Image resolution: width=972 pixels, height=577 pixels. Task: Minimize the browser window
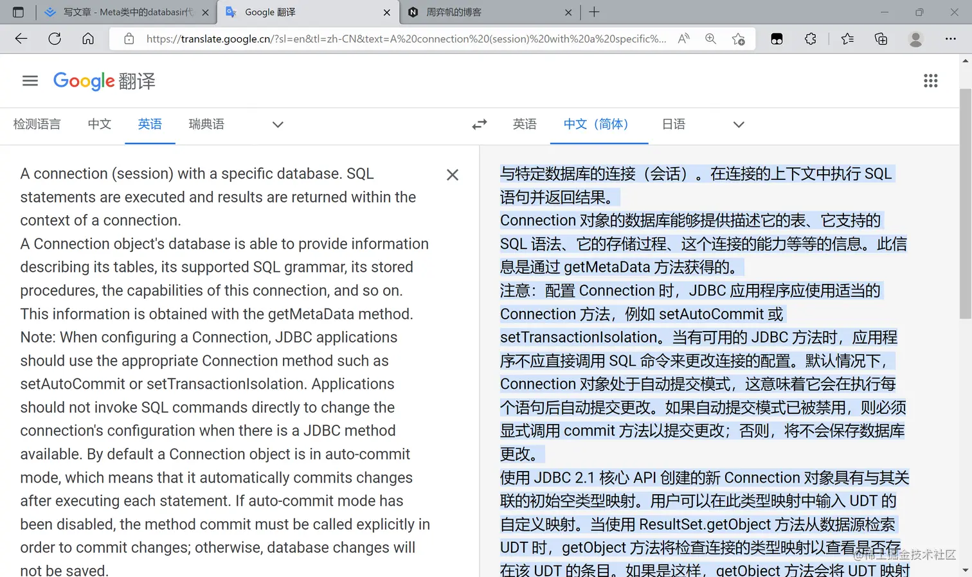[x=885, y=12]
